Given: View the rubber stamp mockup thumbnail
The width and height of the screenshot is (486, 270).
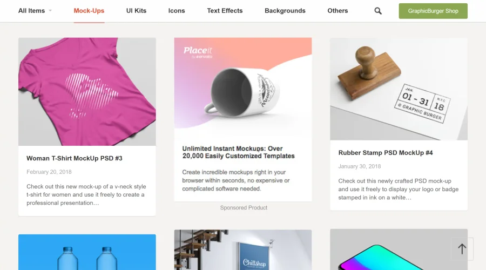Looking at the screenshot, I should tap(399, 89).
